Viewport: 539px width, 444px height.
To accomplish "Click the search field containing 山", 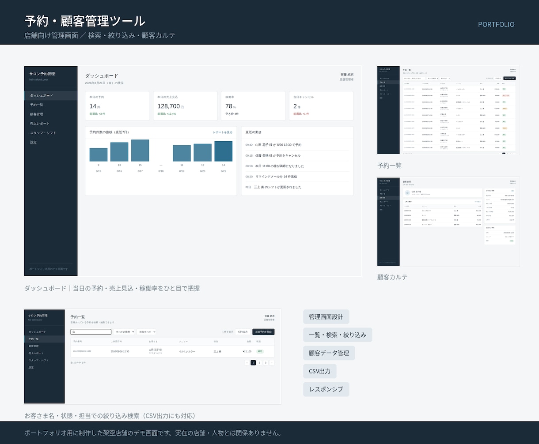I will tap(91, 332).
